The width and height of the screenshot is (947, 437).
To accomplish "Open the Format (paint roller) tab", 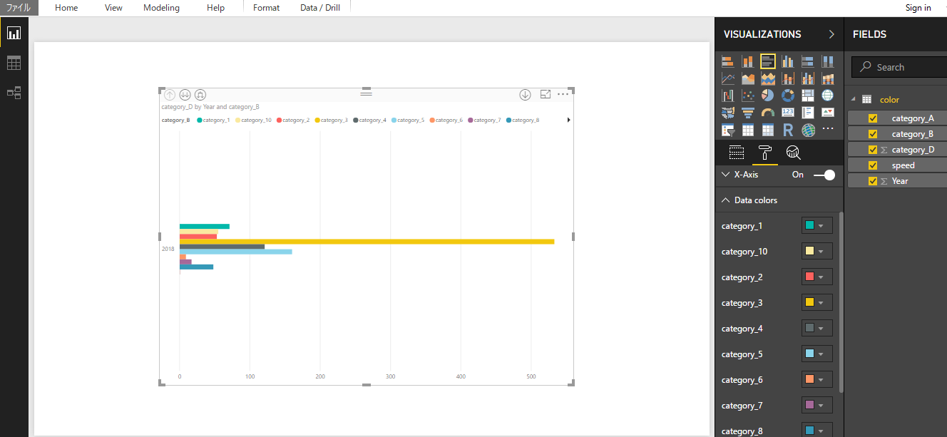I will click(x=765, y=152).
